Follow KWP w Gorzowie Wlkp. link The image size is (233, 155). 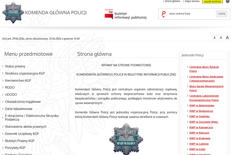[x=204, y=122]
